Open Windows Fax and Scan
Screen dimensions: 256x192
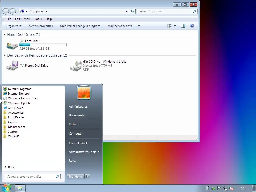[x=20, y=98]
